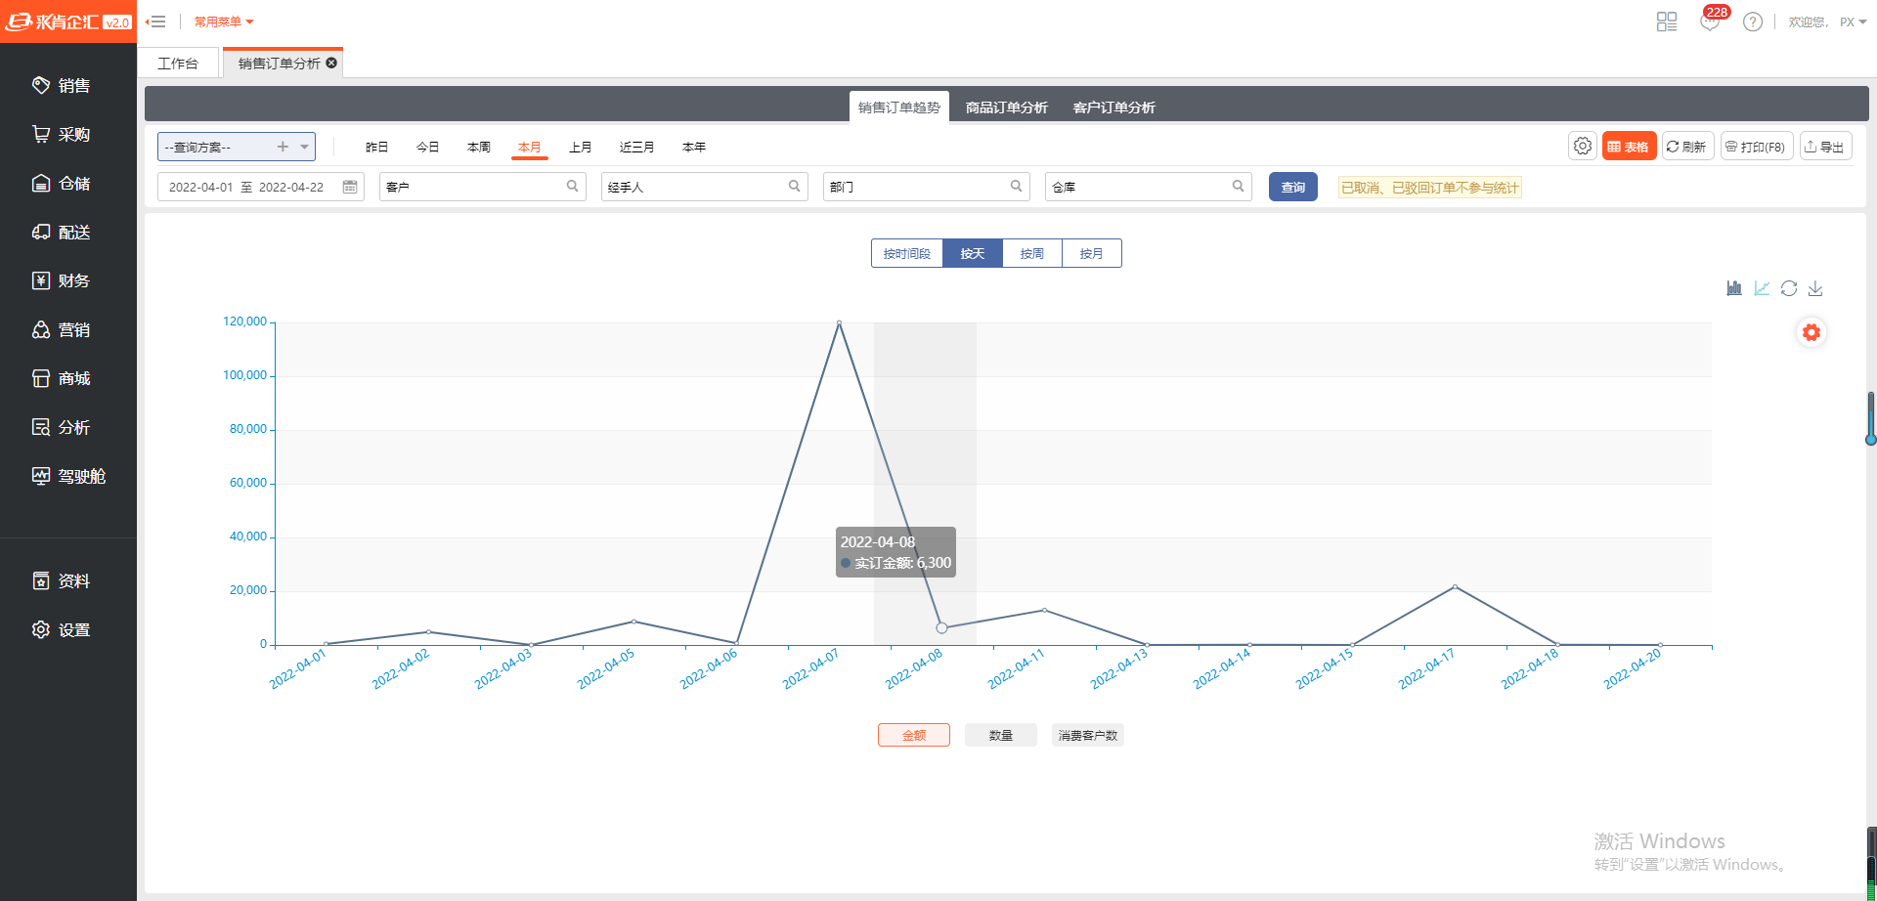The image size is (1877, 901).
Task: Open the notifications icon with 228 badge
Action: [x=1710, y=21]
